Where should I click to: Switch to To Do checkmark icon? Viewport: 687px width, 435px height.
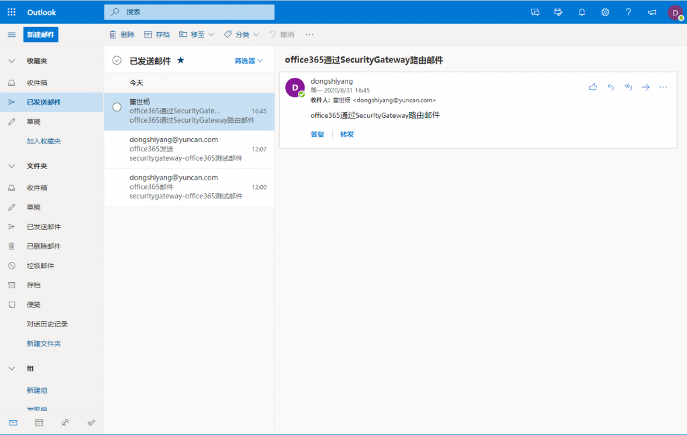[91, 423]
